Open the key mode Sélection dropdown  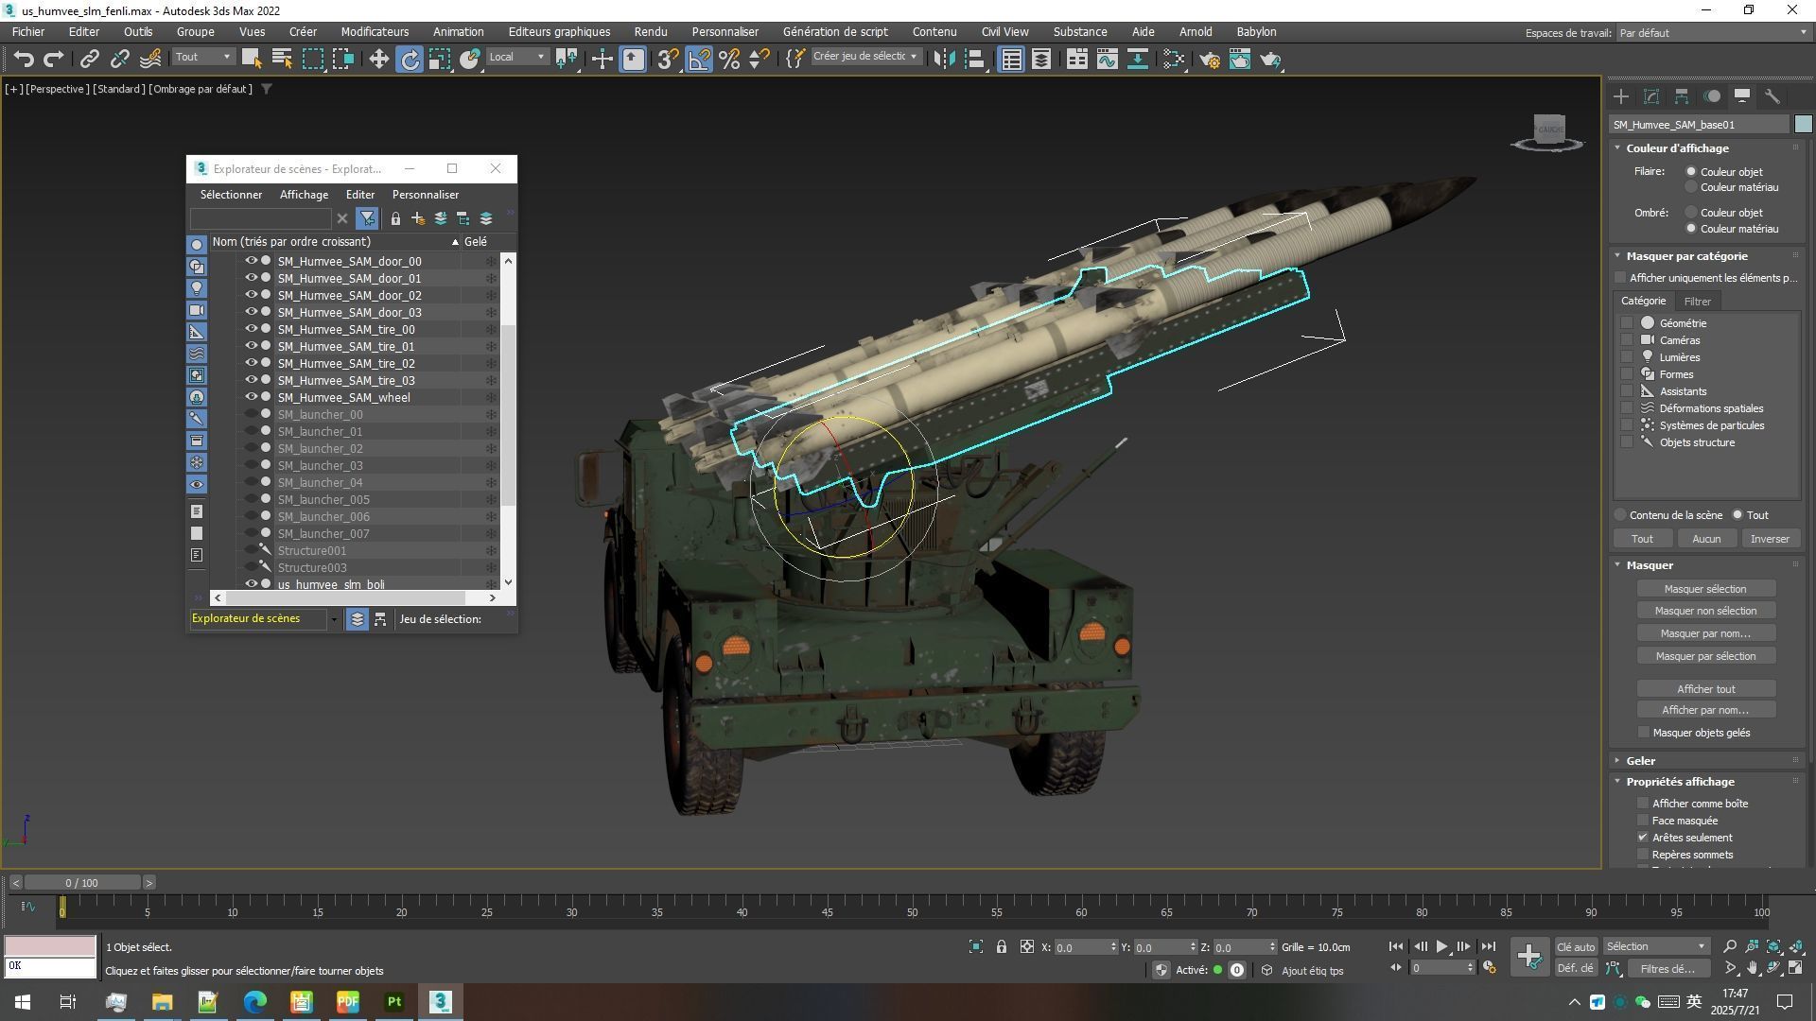point(1656,946)
